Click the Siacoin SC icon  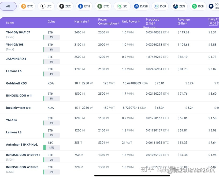click(120, 6)
